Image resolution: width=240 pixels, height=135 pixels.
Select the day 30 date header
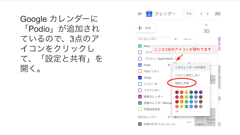pos(206,31)
